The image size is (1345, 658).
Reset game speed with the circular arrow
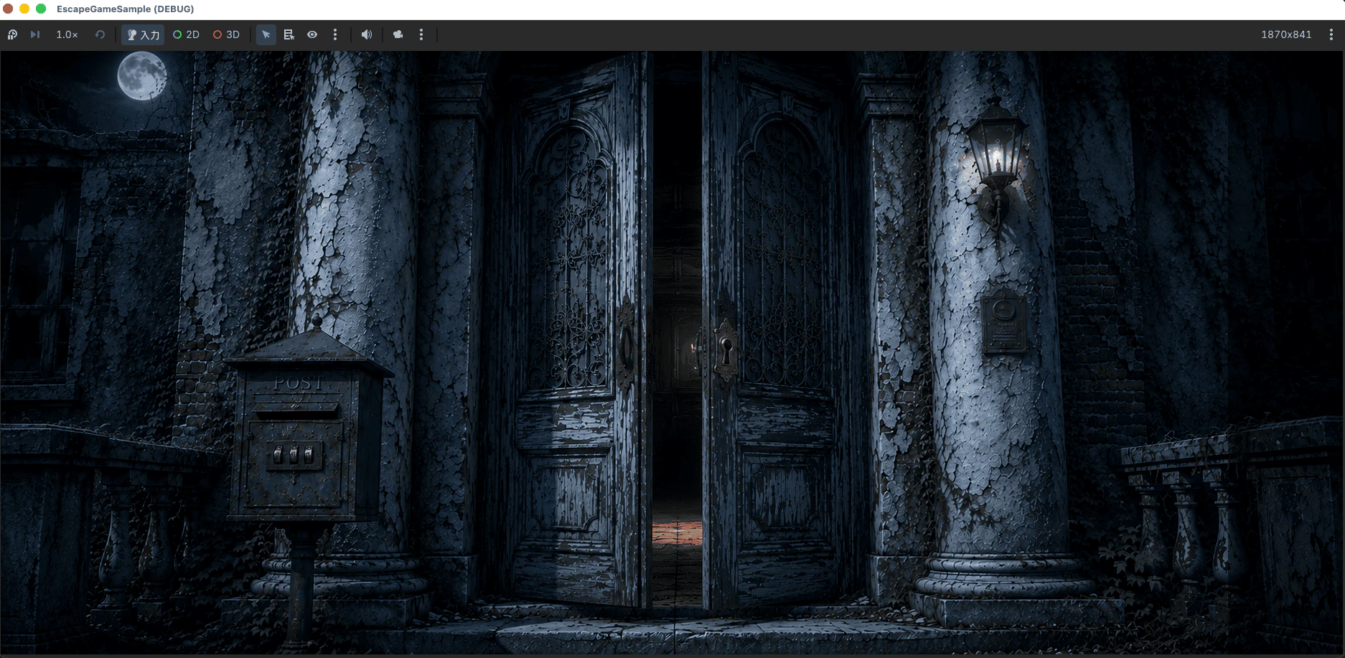100,34
